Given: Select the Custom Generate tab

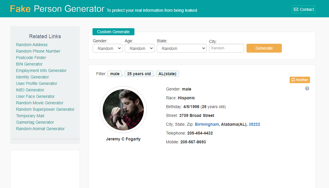Looking at the screenshot, I should (x=113, y=32).
